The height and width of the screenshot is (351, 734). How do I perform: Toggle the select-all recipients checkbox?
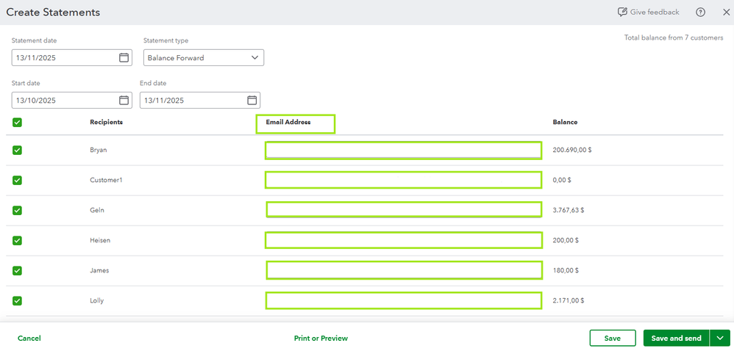(x=18, y=123)
